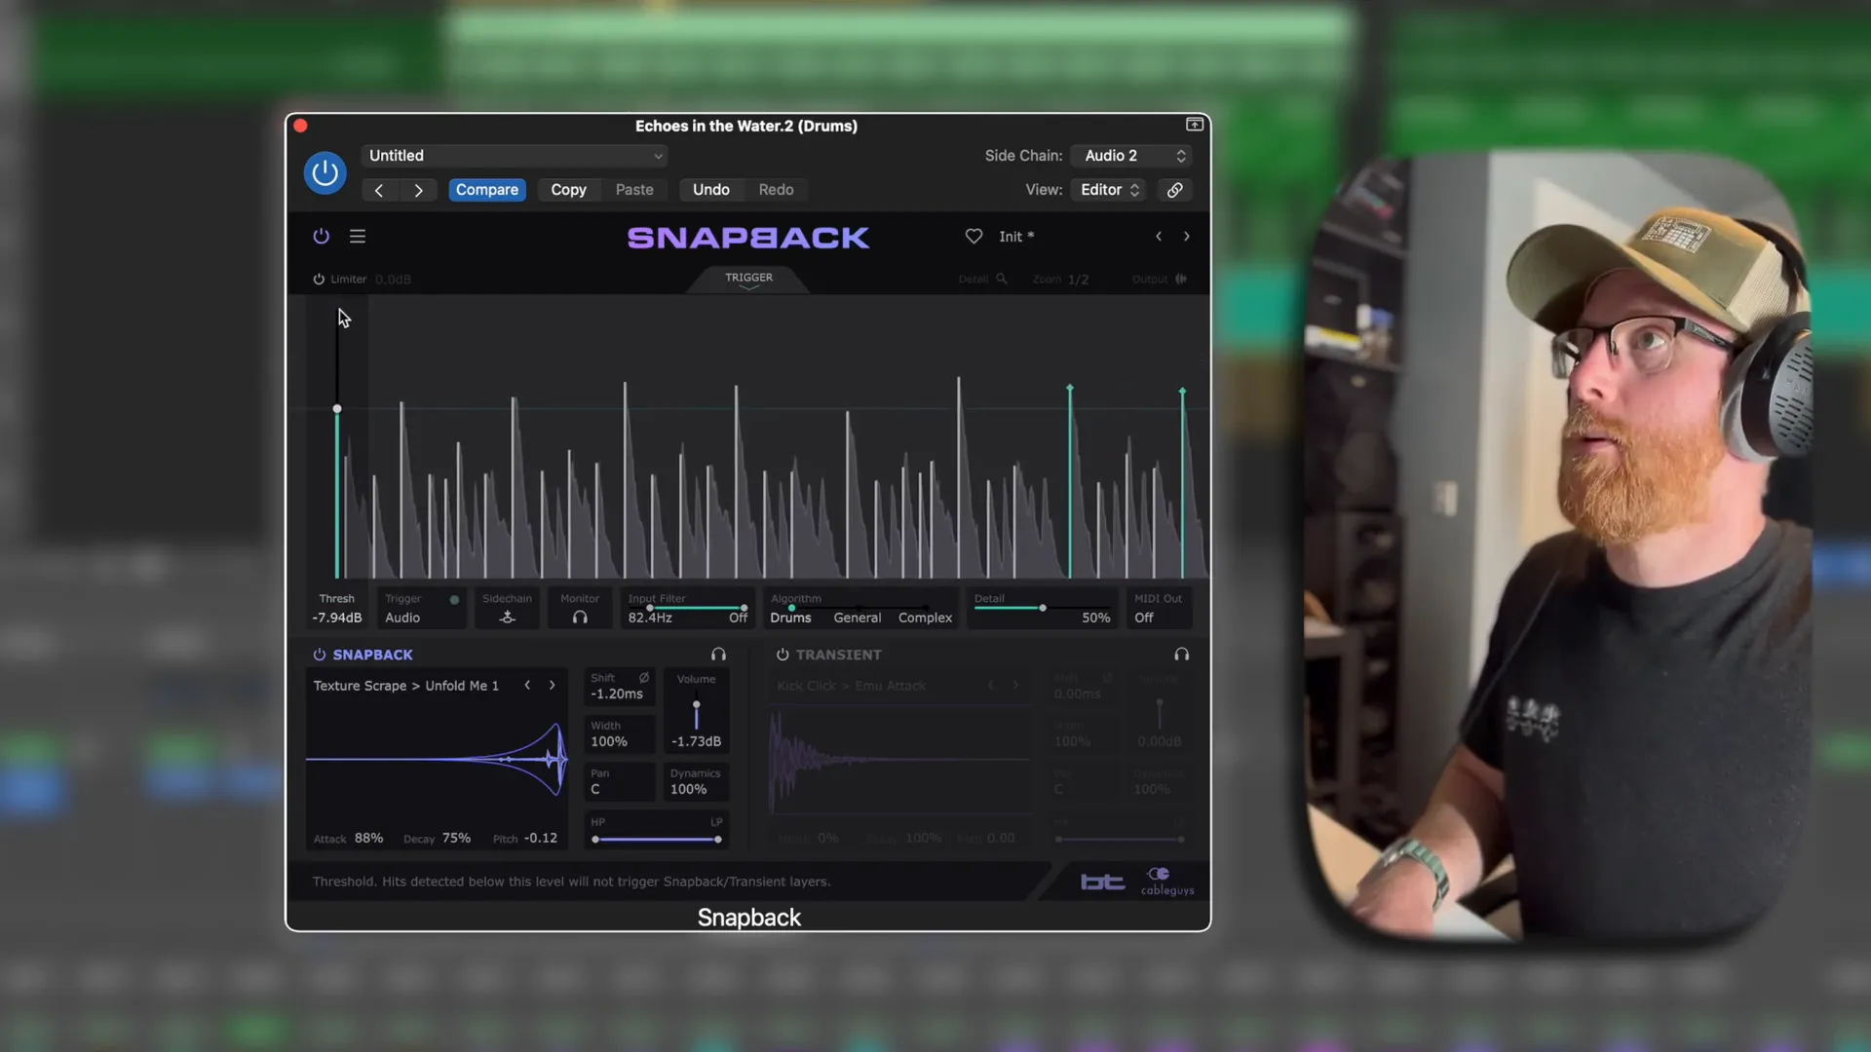Click the Snapback LP filter handle

(x=718, y=840)
